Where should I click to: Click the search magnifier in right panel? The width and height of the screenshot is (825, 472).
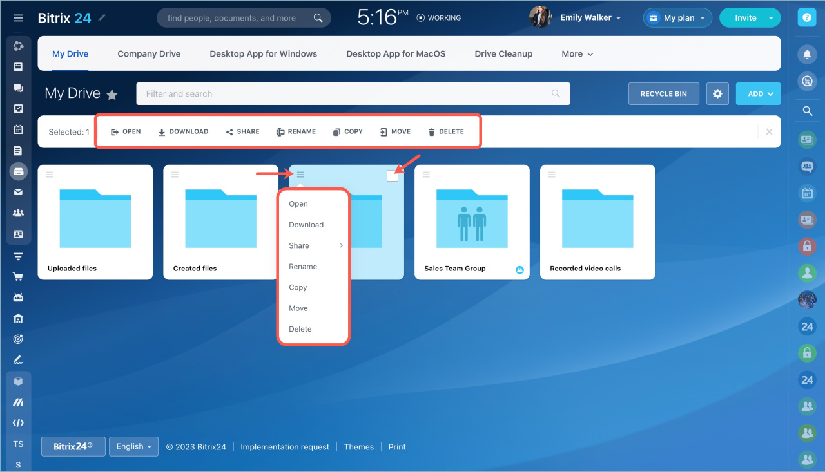(807, 111)
